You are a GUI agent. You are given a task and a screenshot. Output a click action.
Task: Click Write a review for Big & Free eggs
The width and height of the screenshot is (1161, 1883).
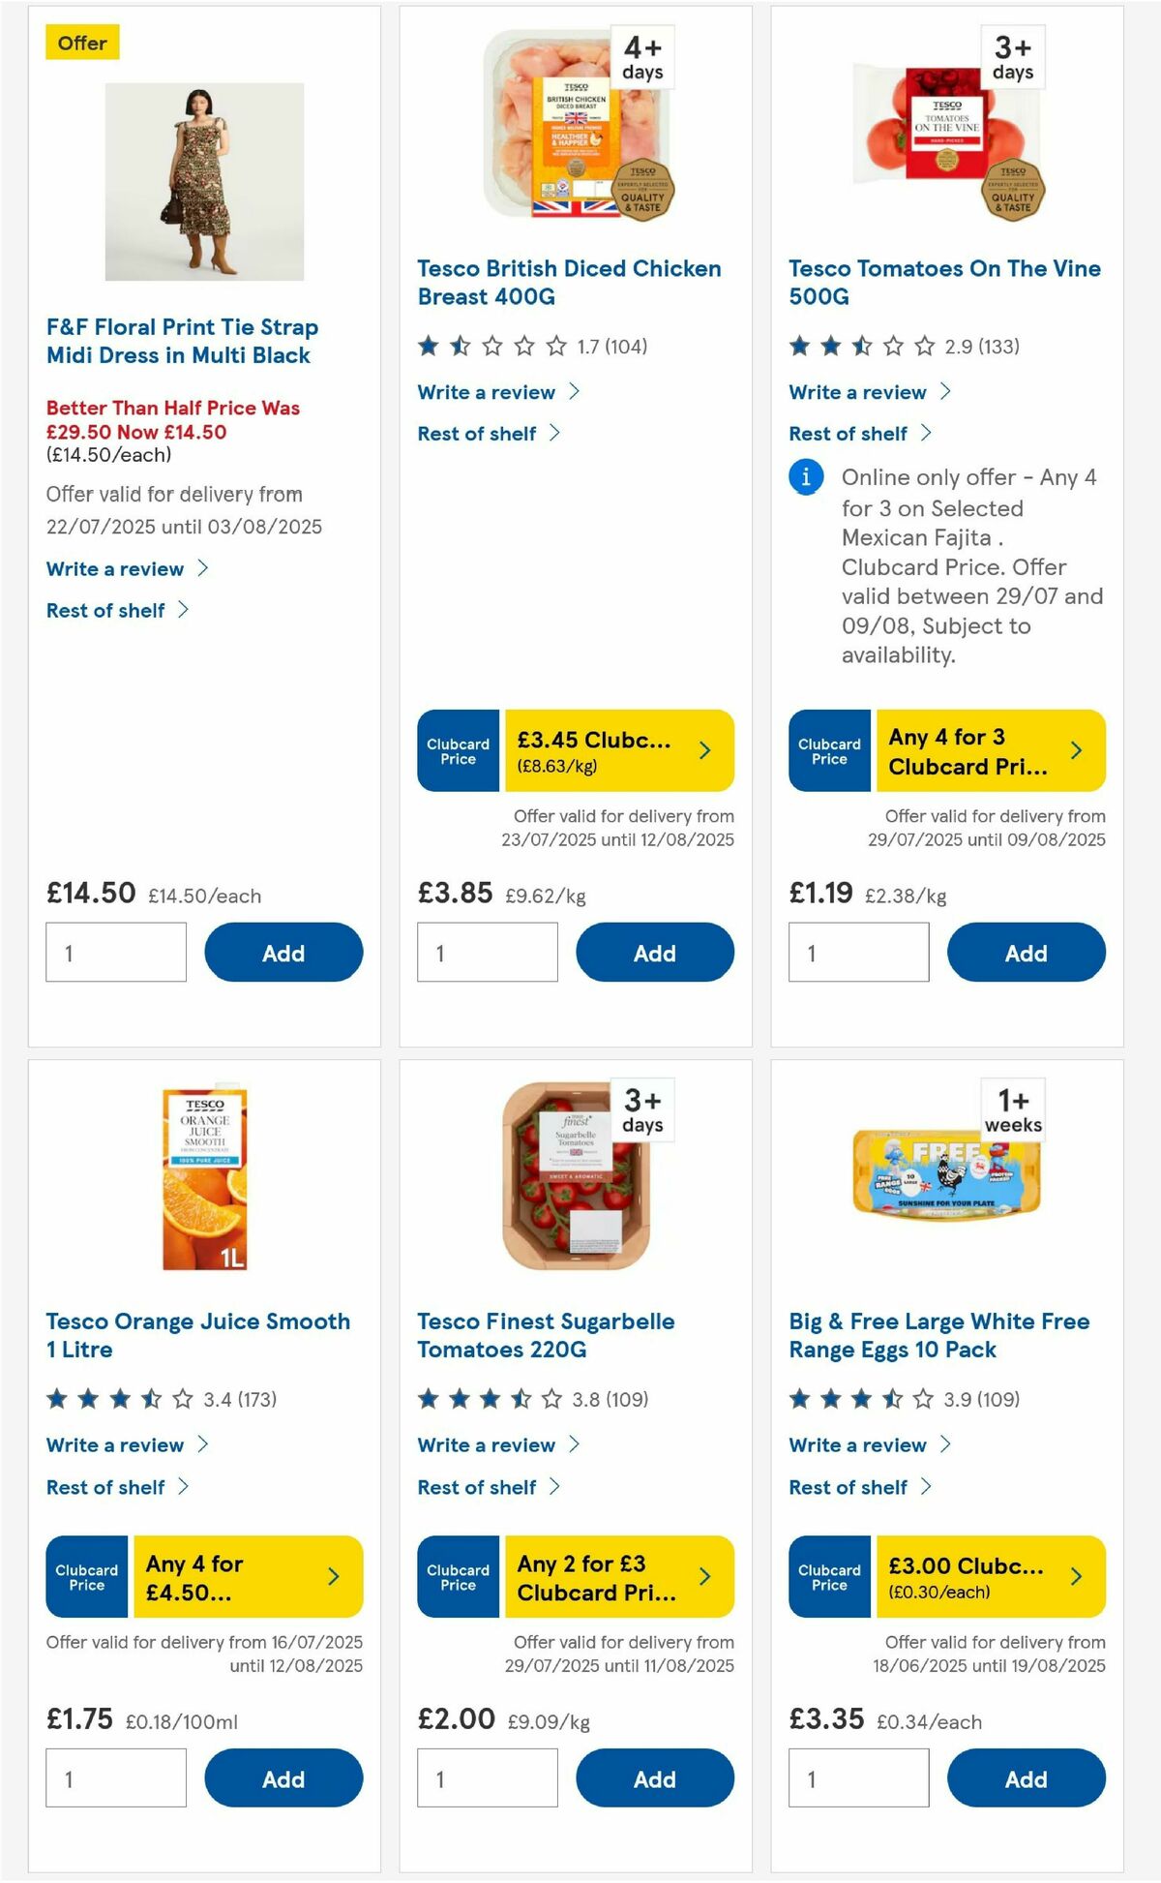(857, 1444)
